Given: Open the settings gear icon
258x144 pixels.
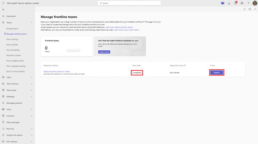Looking at the screenshot, I should [x=242, y=3].
